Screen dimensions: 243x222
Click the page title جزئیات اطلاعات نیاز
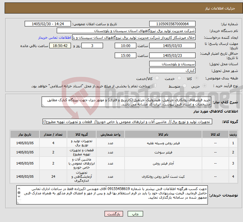tap(220, 8)
